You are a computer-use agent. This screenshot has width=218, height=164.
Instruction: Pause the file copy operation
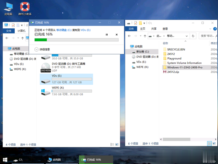[x=107, y=35]
